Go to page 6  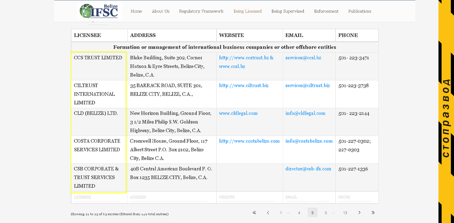(x=326, y=213)
